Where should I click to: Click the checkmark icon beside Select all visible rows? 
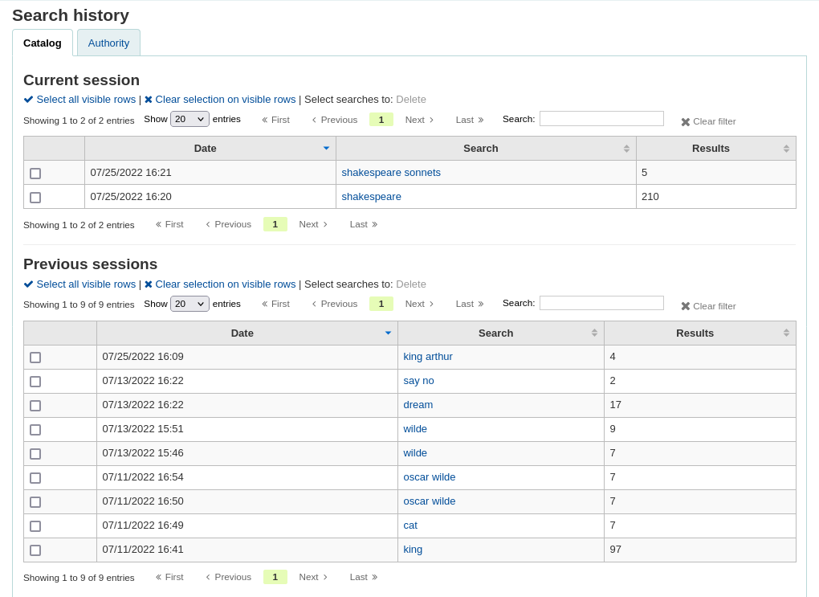pyautogui.click(x=28, y=99)
